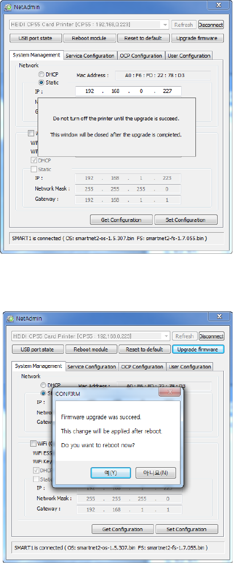Click 예(Y) to reboot now

(x=111, y=472)
